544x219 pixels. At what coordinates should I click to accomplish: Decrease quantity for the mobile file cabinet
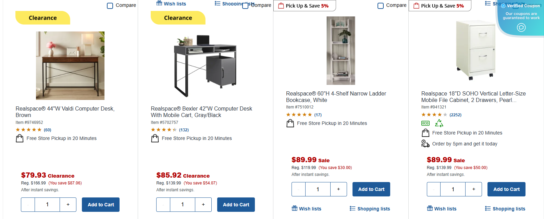(x=434, y=189)
